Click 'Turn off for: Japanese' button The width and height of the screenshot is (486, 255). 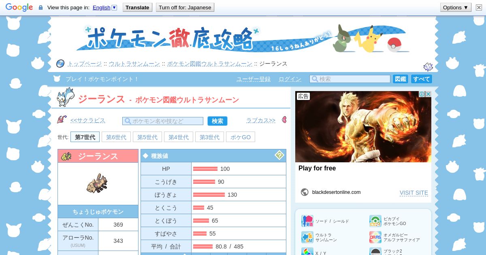185,7
